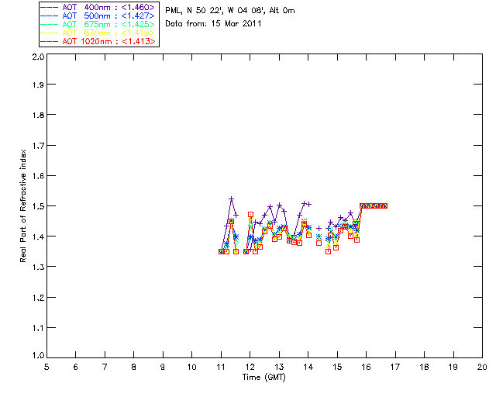The height and width of the screenshot is (397, 496).
Task: Click the PML station location title text
Action: 230,11
